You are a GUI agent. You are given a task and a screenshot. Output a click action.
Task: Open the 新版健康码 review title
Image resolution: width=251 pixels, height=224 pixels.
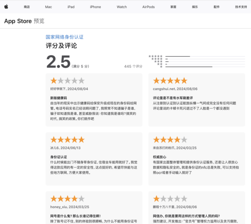coord(59,98)
